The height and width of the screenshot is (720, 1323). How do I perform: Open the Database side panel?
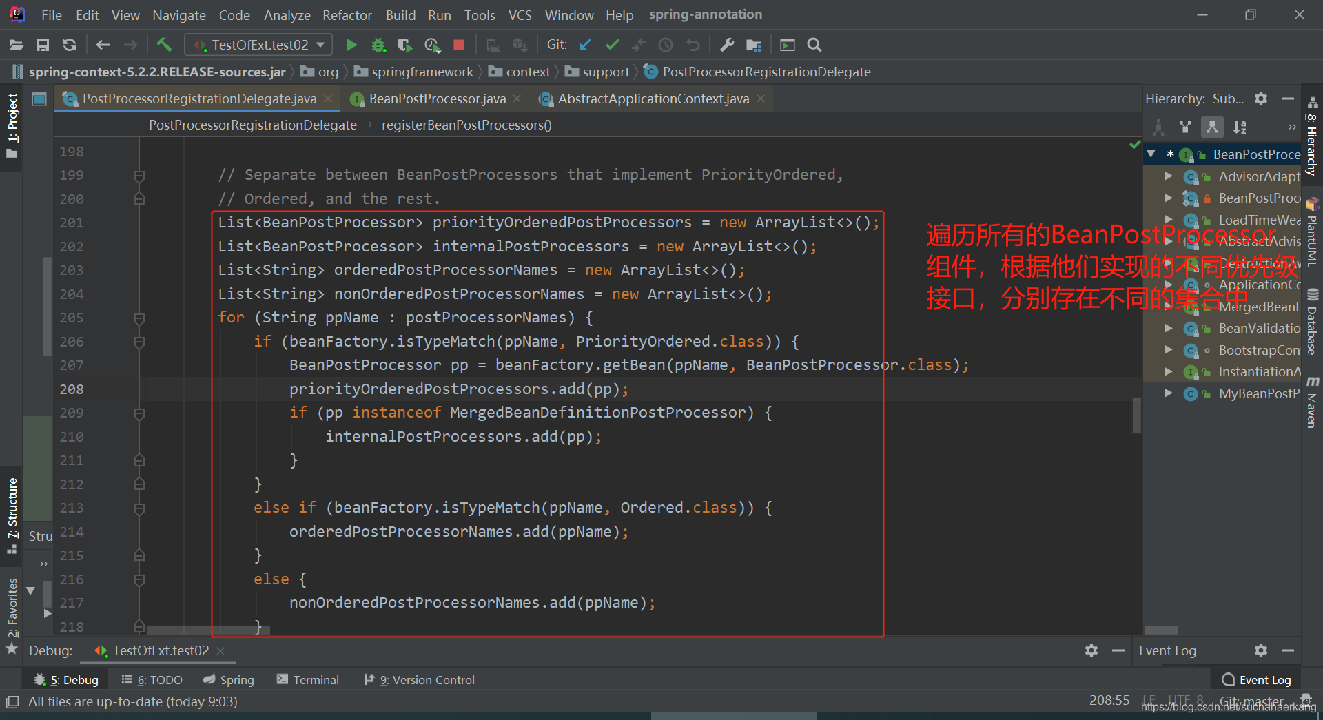tap(1312, 321)
